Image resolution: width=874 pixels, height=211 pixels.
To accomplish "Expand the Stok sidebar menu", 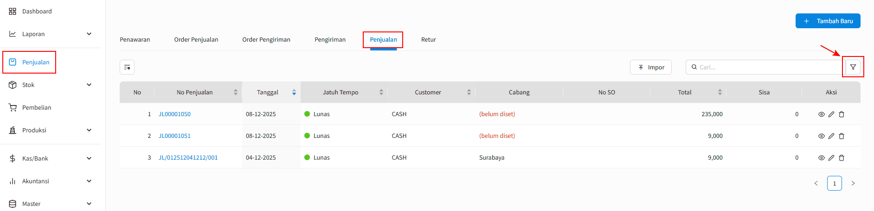I will coord(89,85).
